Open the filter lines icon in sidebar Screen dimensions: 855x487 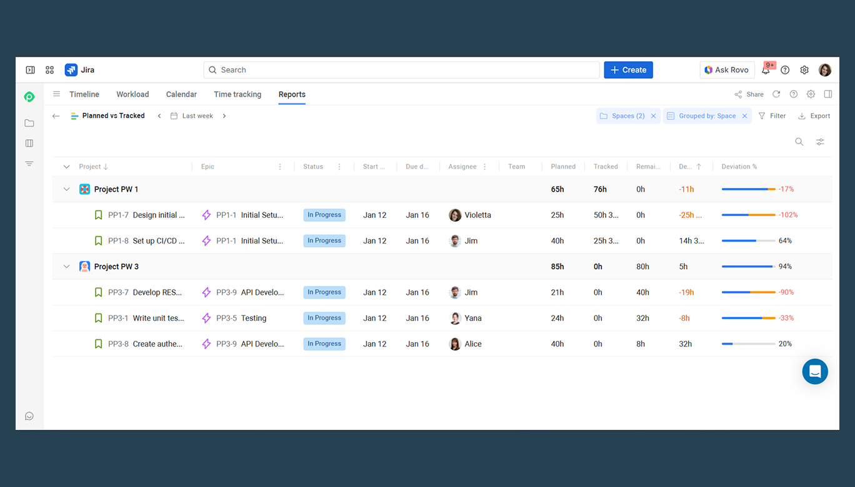pos(29,164)
